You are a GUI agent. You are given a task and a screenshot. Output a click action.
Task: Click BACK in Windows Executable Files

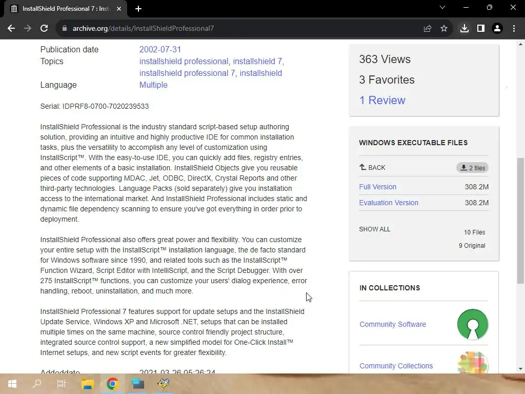(x=372, y=168)
